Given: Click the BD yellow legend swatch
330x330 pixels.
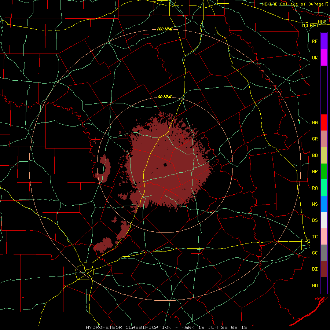Looking at the screenshot, I should coord(324,155).
